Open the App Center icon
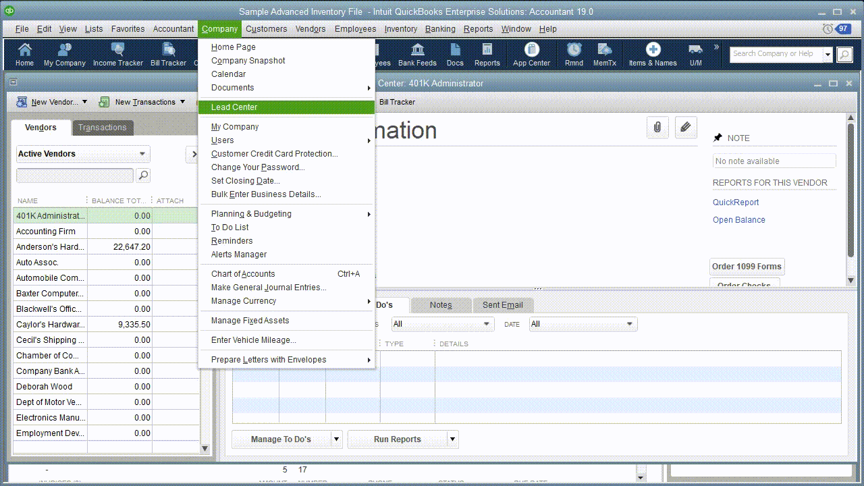The height and width of the screenshot is (486, 864). coord(531,54)
